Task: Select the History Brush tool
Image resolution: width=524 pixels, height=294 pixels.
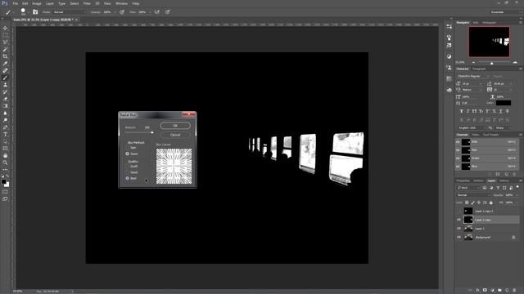Action: click(x=5, y=91)
